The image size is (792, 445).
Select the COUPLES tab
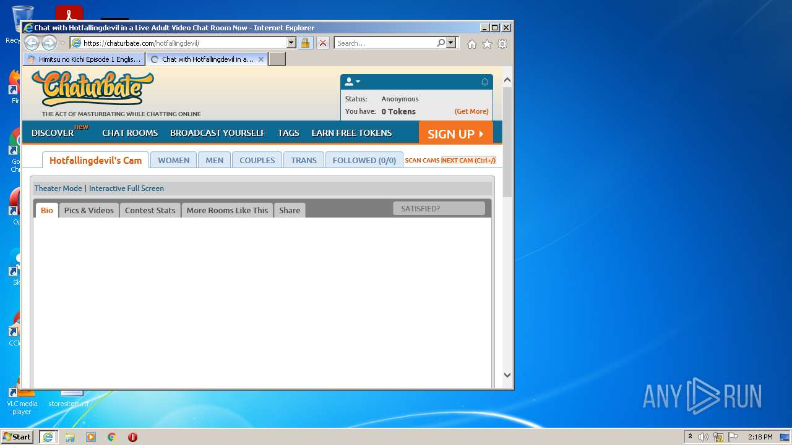point(257,160)
